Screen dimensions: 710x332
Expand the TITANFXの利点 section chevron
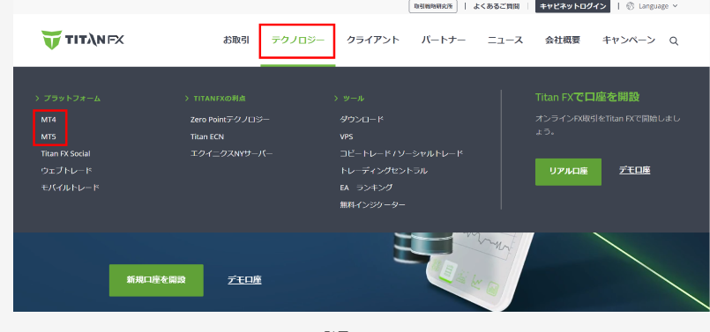187,98
